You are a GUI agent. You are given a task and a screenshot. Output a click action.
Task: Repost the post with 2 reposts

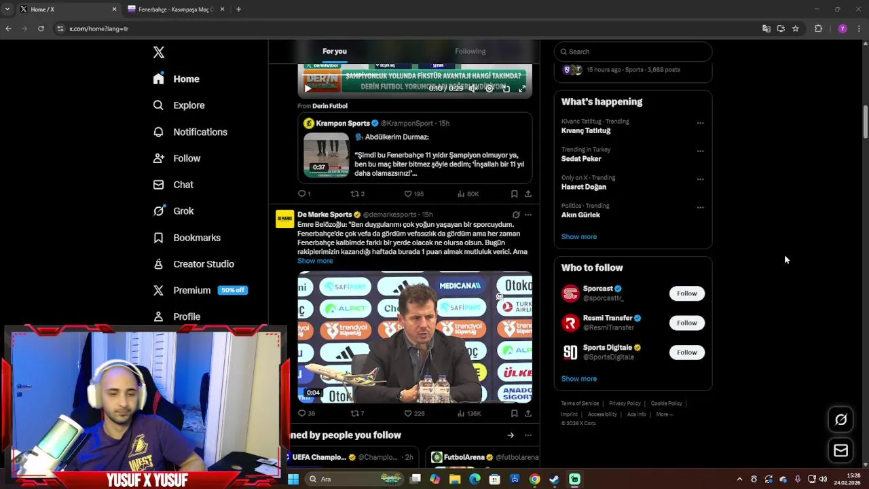tap(357, 194)
